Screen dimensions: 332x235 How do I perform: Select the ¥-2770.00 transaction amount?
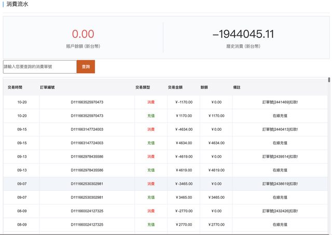(x=183, y=211)
